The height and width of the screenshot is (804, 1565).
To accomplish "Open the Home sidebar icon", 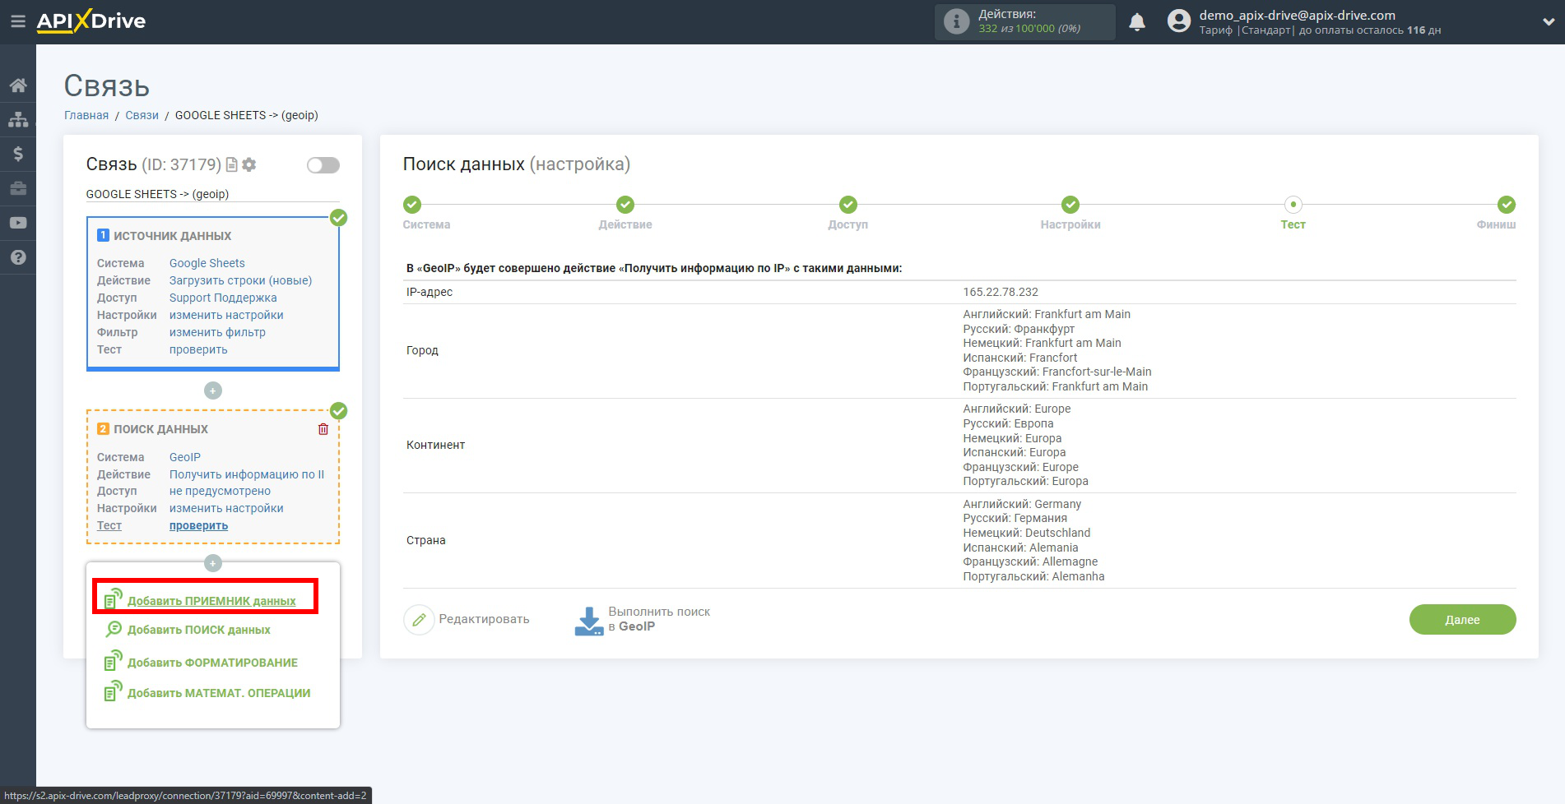I will point(18,85).
